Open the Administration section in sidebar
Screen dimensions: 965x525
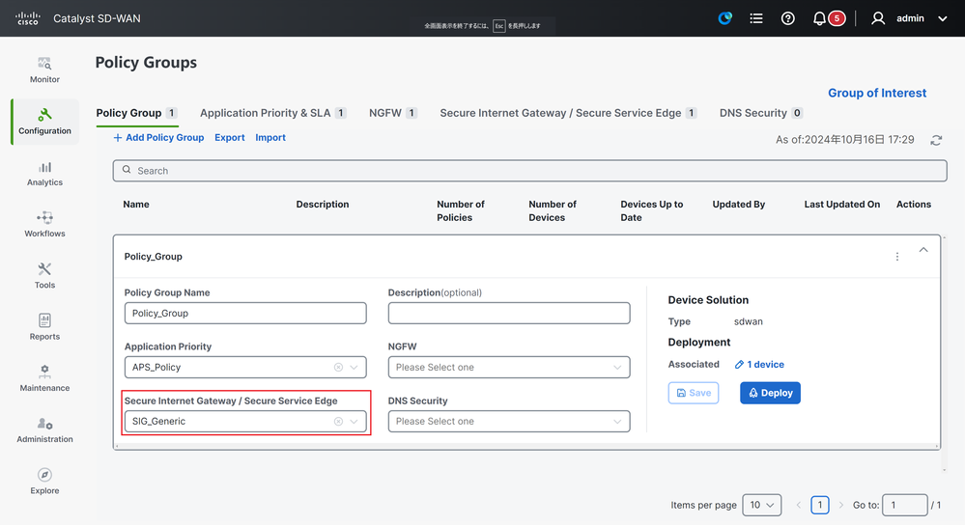[44, 429]
